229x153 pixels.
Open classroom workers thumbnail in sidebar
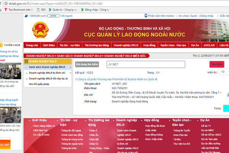pos(11,71)
